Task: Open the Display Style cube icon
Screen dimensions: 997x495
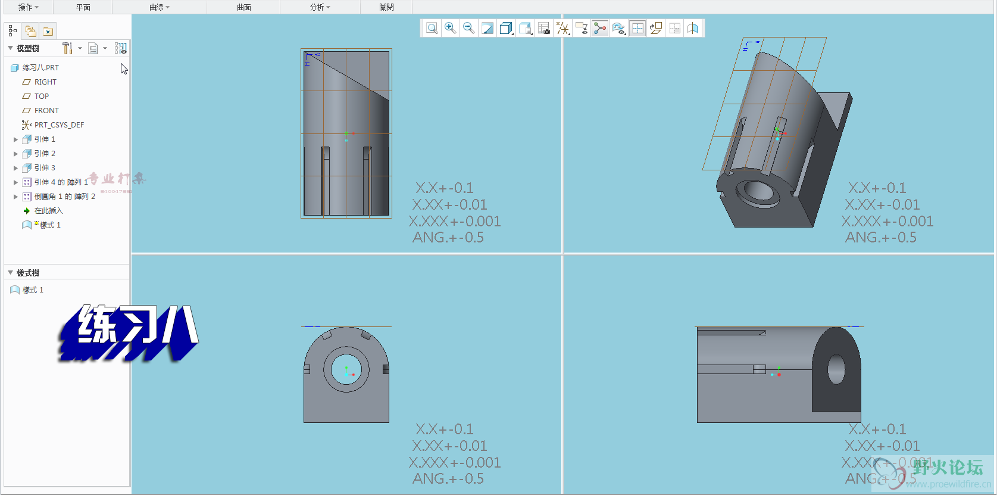Action: point(506,28)
